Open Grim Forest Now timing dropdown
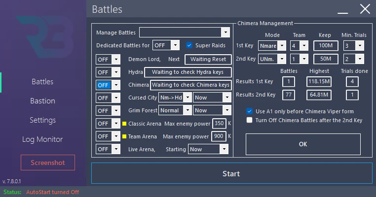The width and height of the screenshot is (376, 197). point(212,110)
